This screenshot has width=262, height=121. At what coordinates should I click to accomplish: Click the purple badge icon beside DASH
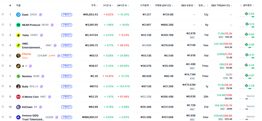coord(41,15)
